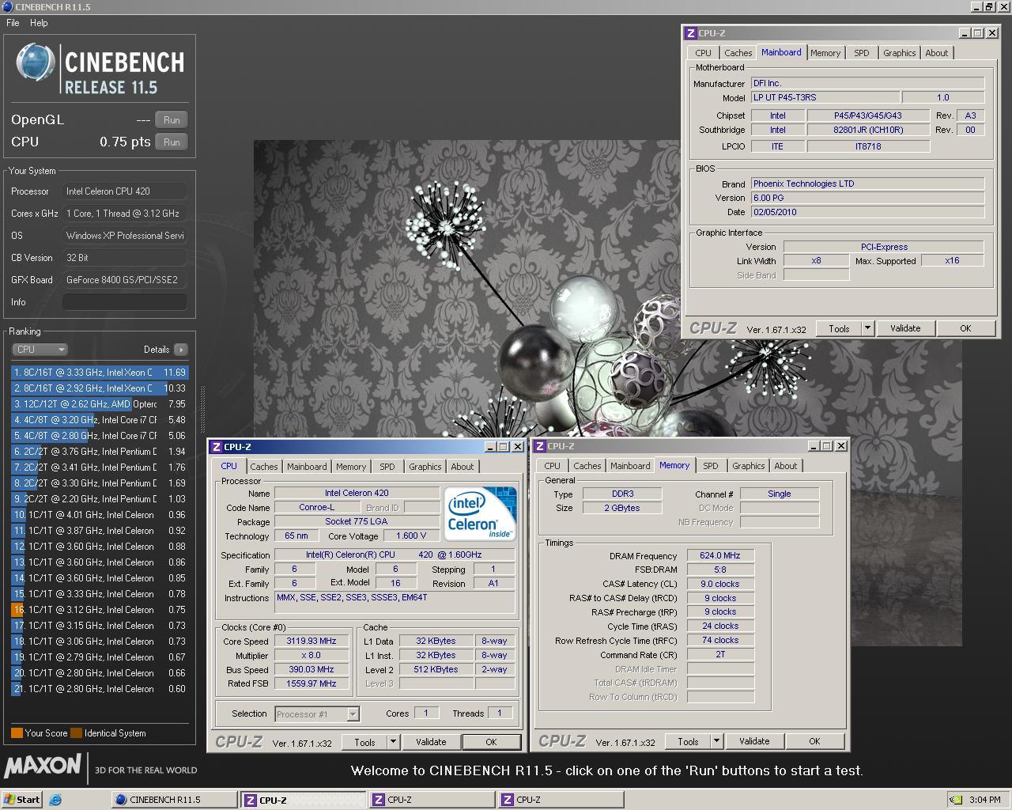Open Graphics tab in CPU-Z Memory window
The width and height of the screenshot is (1012, 810).
tap(748, 466)
